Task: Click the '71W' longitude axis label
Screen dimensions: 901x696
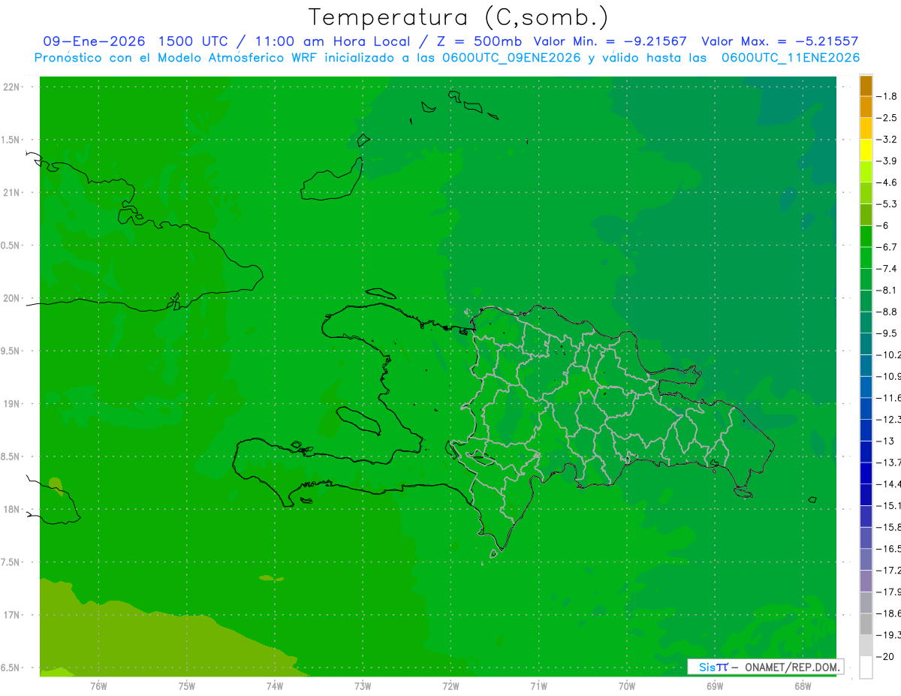Action: pos(538,686)
